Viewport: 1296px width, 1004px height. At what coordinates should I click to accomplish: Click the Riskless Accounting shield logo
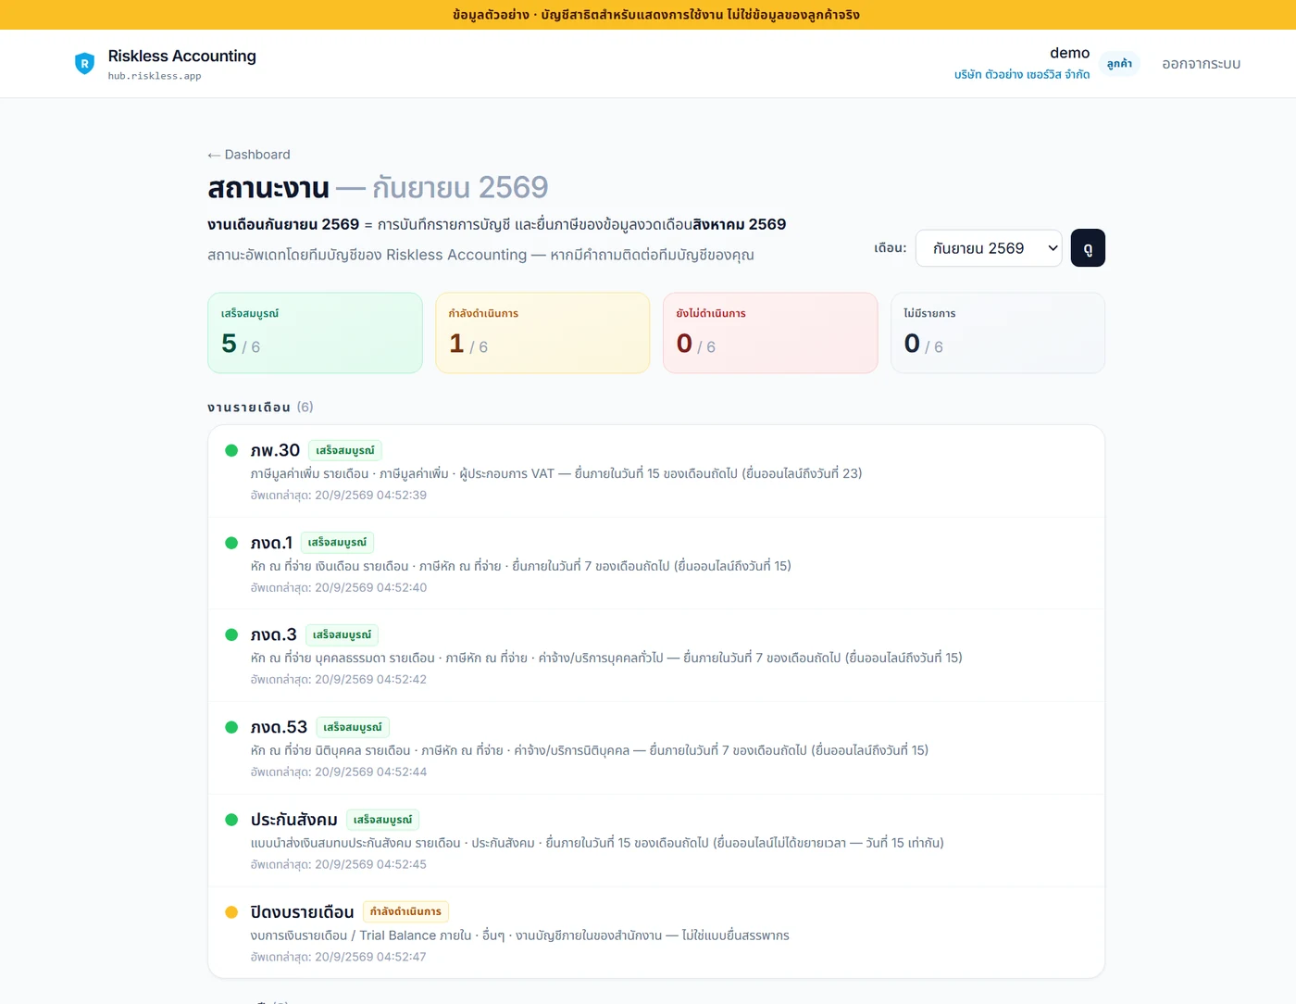84,63
